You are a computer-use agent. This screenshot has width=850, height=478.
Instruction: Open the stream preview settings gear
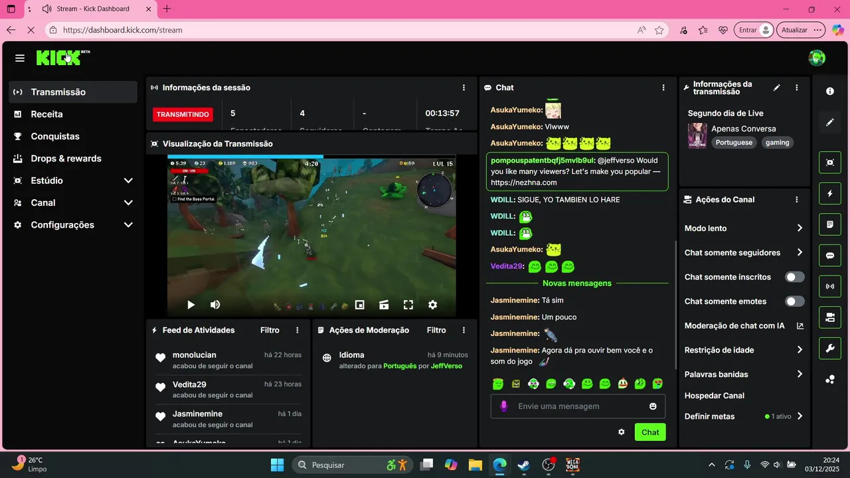[432, 305]
